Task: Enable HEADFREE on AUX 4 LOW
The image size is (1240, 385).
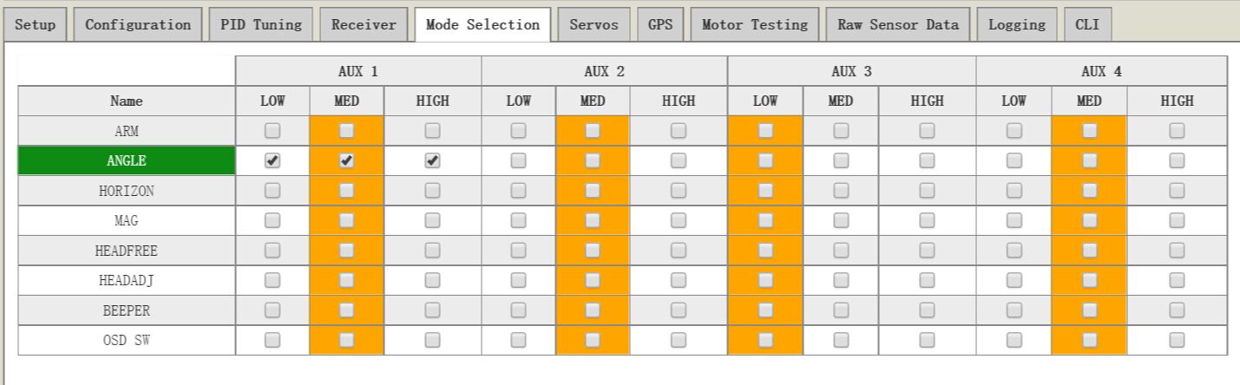Action: [1014, 251]
